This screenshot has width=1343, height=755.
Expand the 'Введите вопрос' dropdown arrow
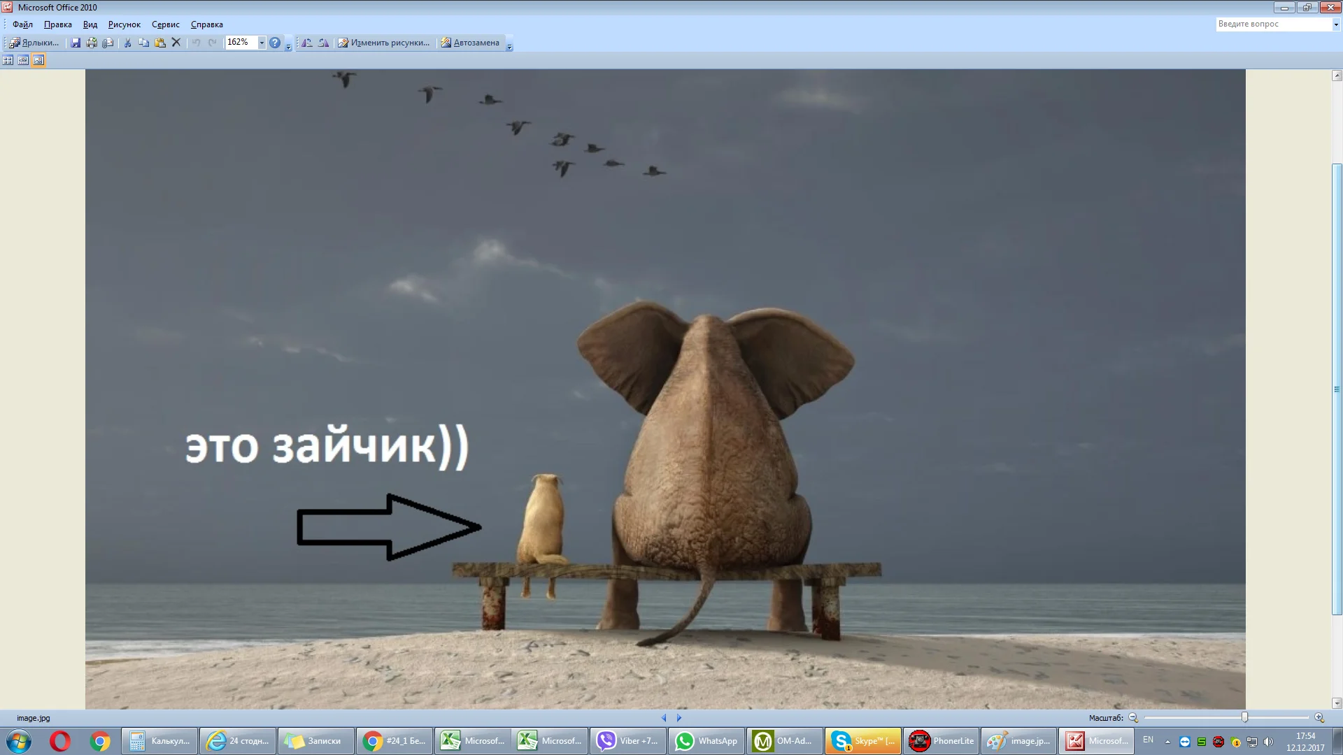coord(1335,24)
